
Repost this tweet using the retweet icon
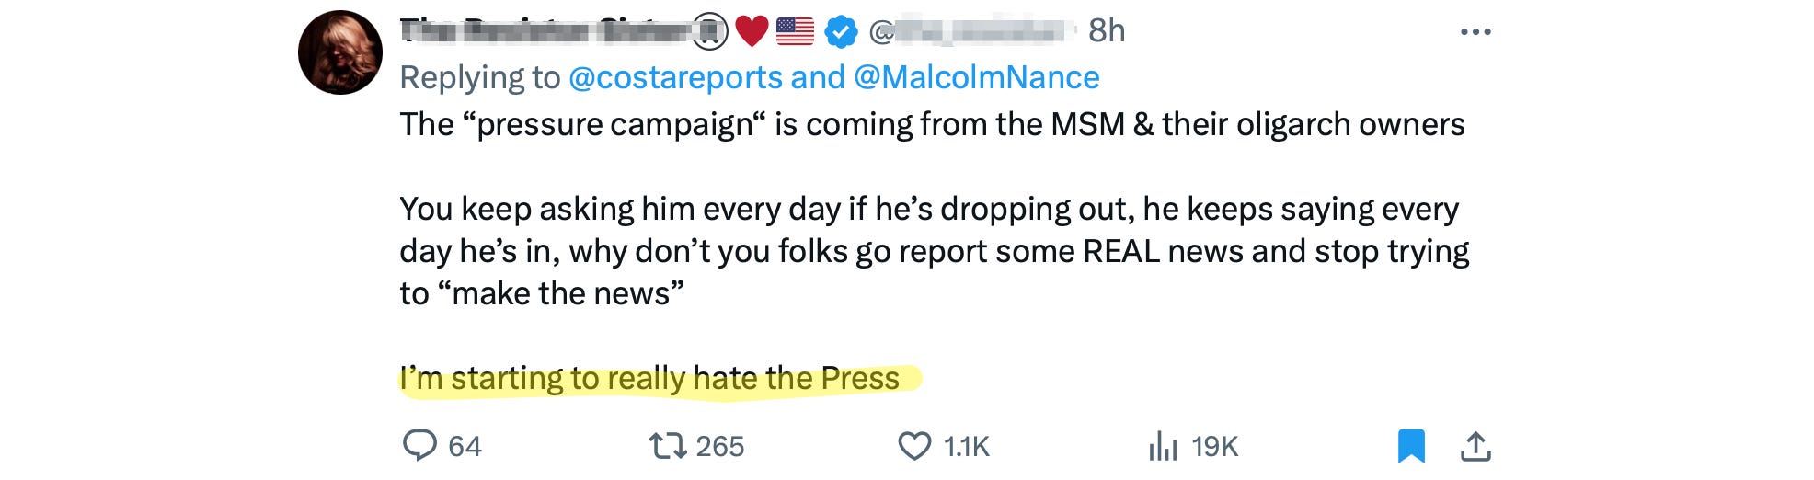click(x=667, y=446)
